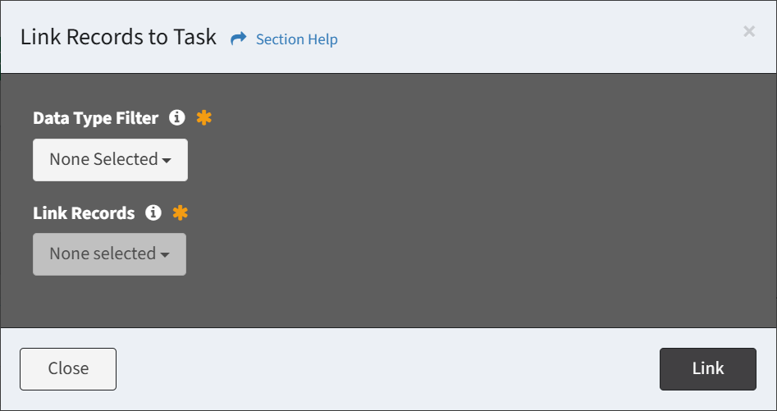The image size is (777, 411).
Task: Click the blank modal header bar
Action: coord(533,37)
